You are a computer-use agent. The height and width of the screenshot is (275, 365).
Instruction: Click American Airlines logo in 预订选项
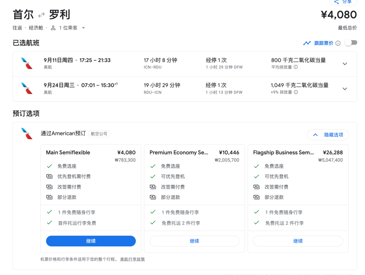[27, 133]
